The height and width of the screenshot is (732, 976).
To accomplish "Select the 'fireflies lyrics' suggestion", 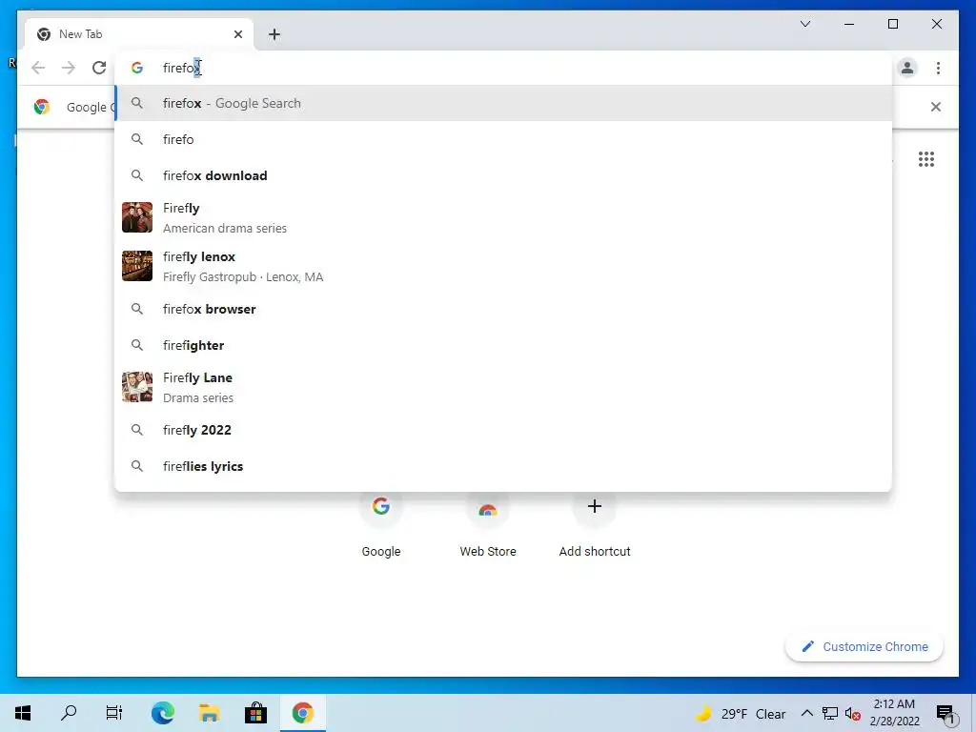I will 503,466.
